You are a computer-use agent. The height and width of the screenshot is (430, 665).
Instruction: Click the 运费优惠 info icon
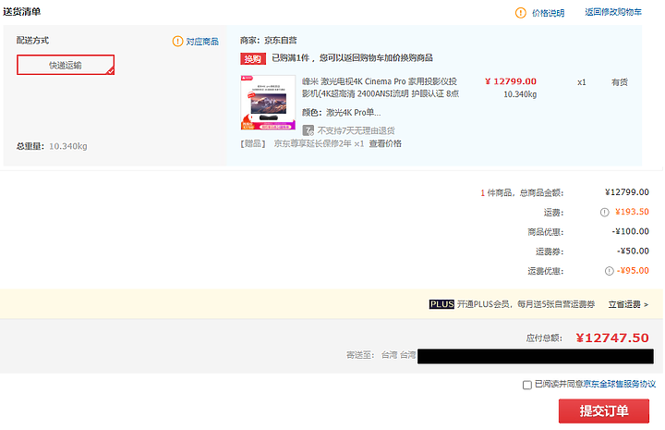pos(609,271)
